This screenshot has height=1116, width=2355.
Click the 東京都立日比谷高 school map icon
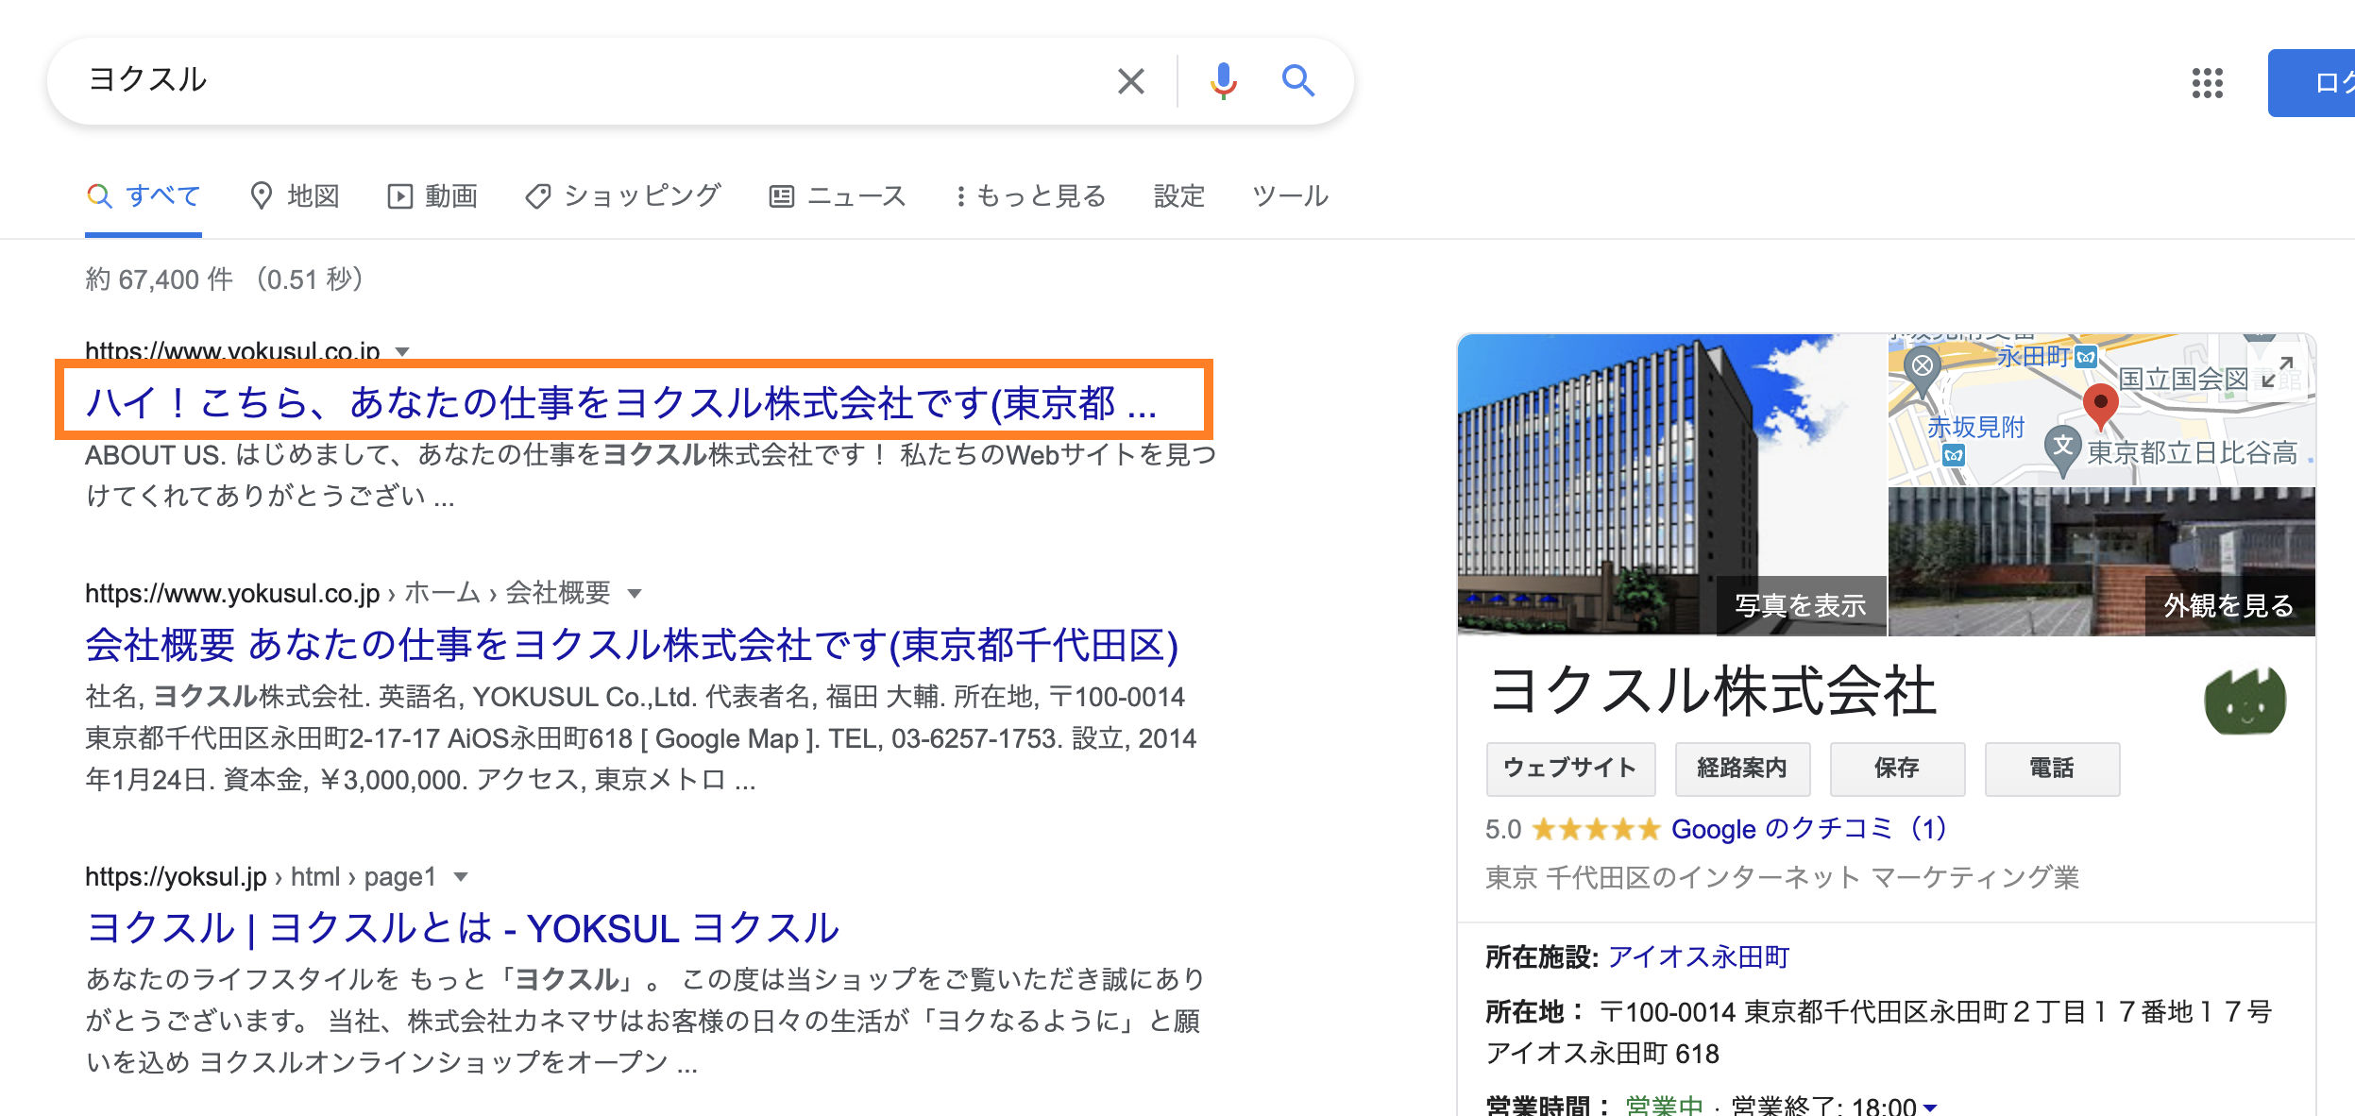pyautogui.click(x=2063, y=446)
